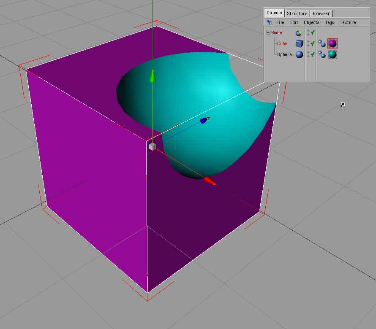Grab the green Y-axis arrow handle
The height and width of the screenshot is (329, 376).
pos(153,76)
